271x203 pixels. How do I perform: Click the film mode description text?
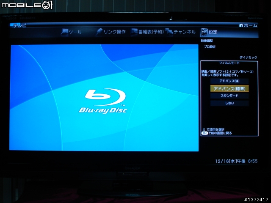[227, 73]
